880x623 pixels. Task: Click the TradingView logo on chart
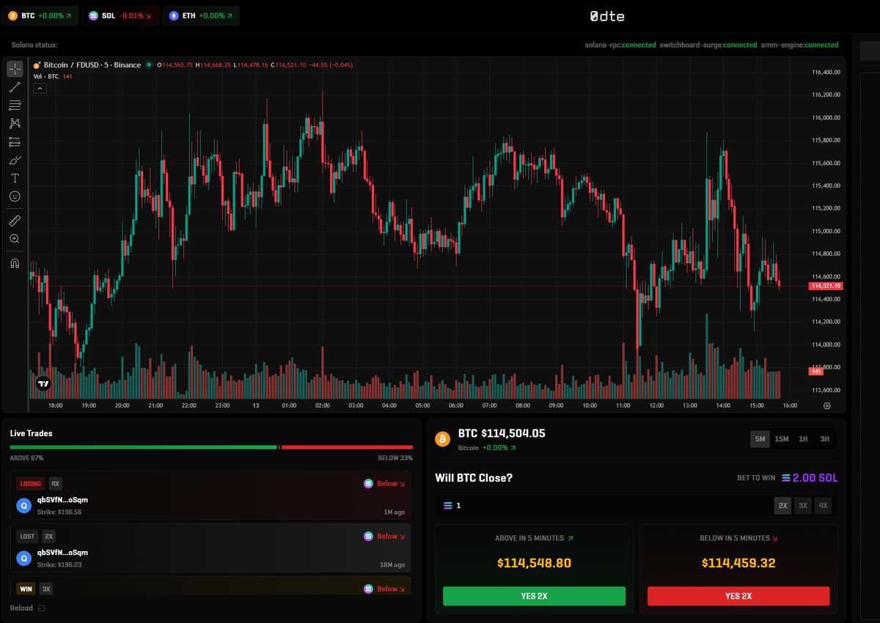(x=43, y=383)
